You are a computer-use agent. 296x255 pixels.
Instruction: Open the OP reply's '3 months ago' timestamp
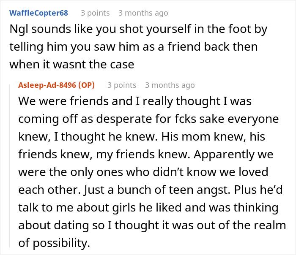pyautogui.click(x=170, y=85)
